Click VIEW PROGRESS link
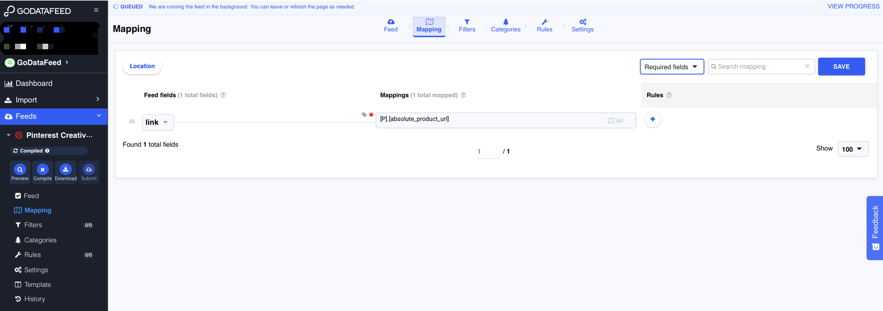 tap(853, 7)
